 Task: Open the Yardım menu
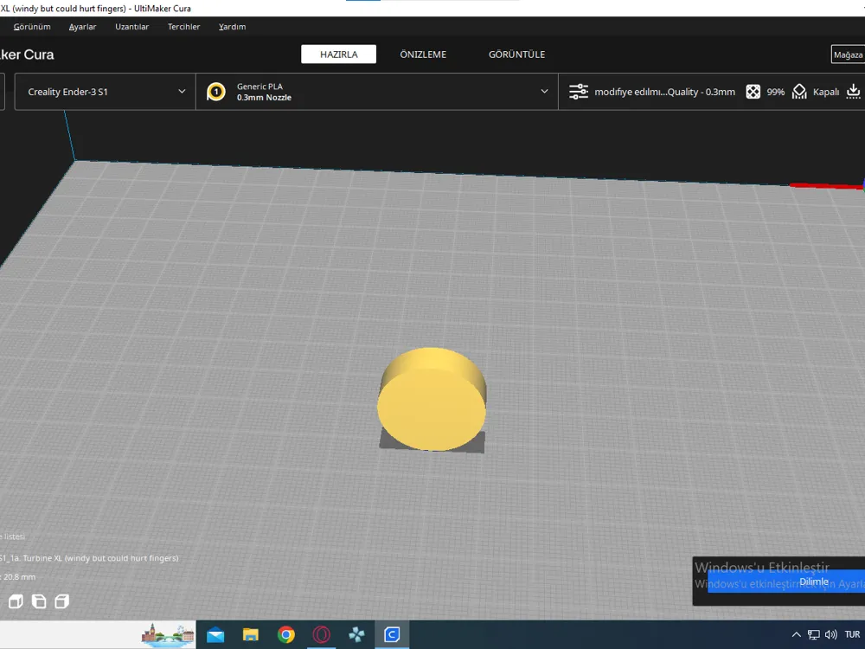tap(232, 27)
